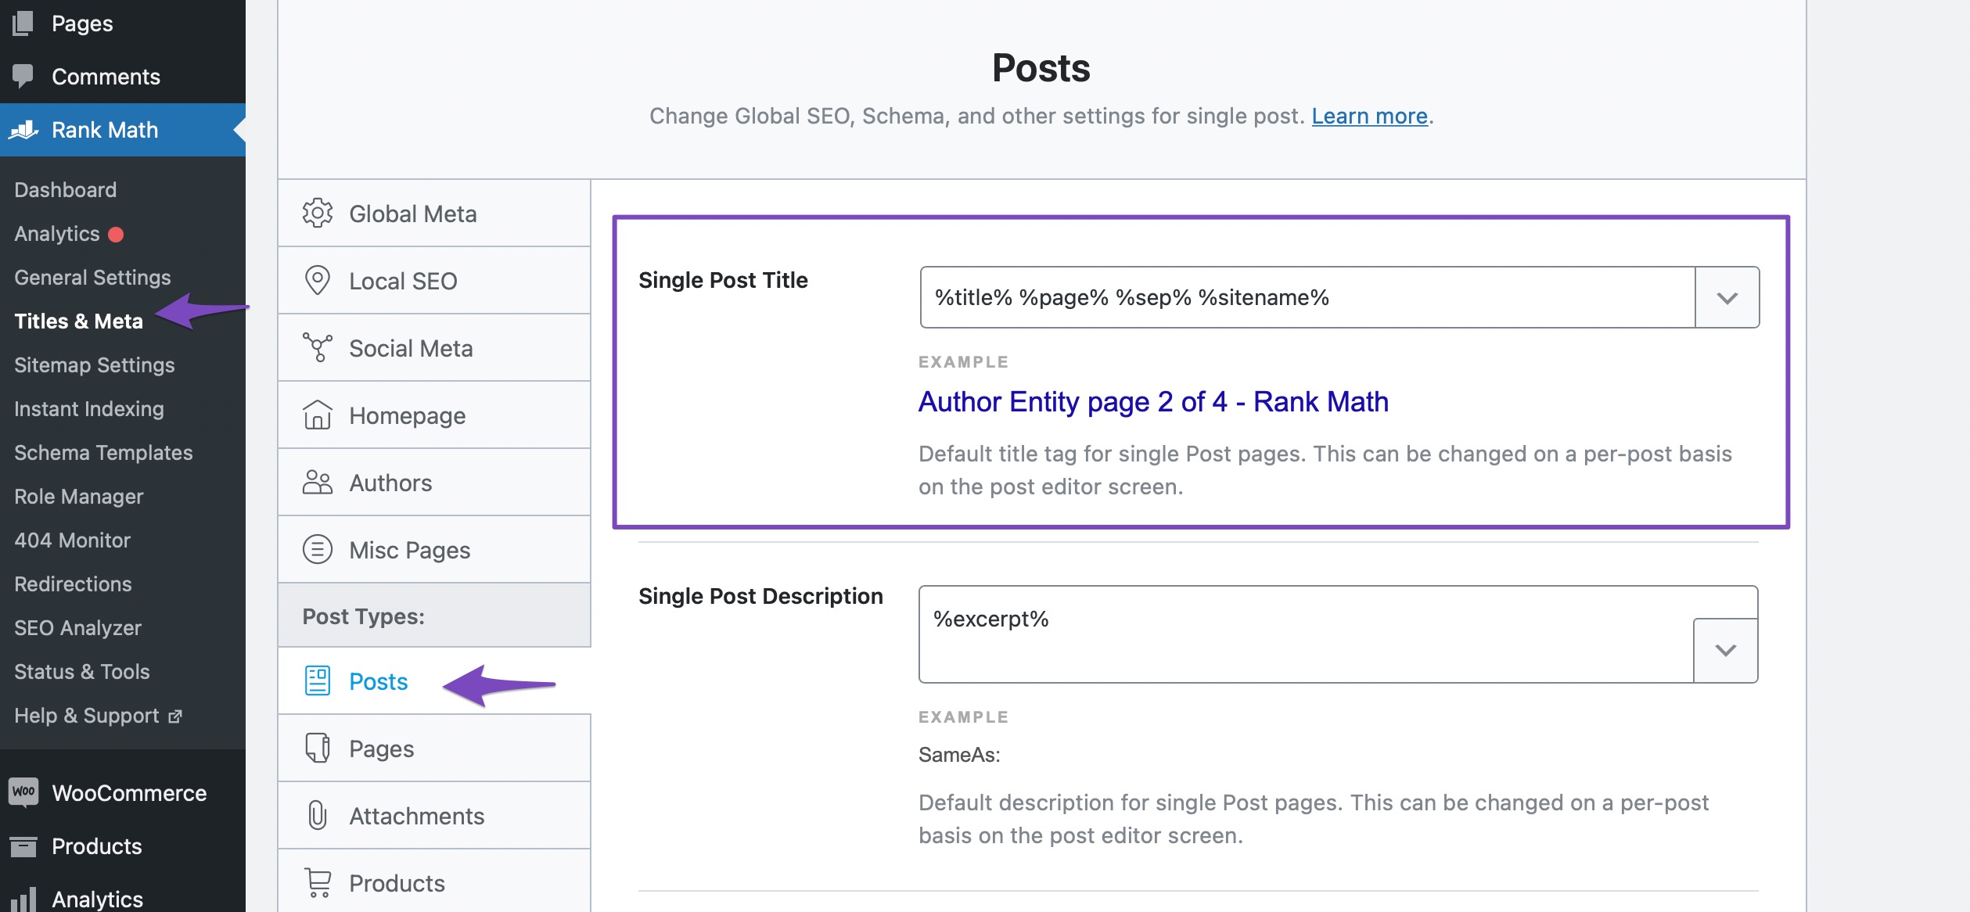Click the Posts document icon

click(x=318, y=681)
